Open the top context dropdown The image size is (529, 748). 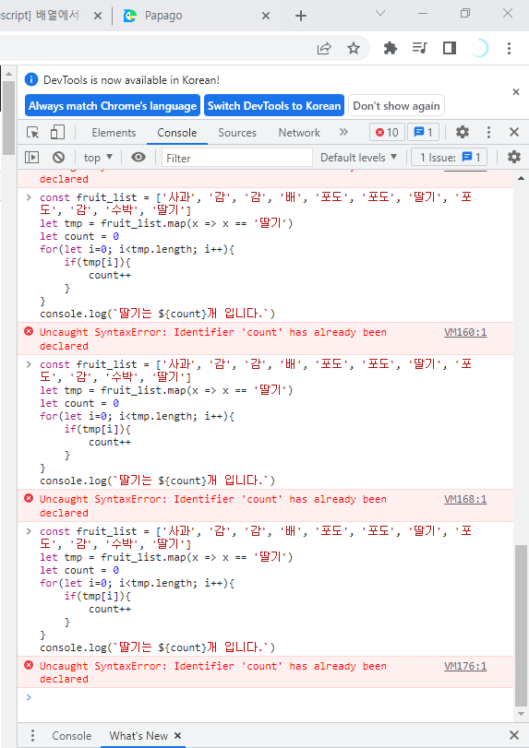98,158
